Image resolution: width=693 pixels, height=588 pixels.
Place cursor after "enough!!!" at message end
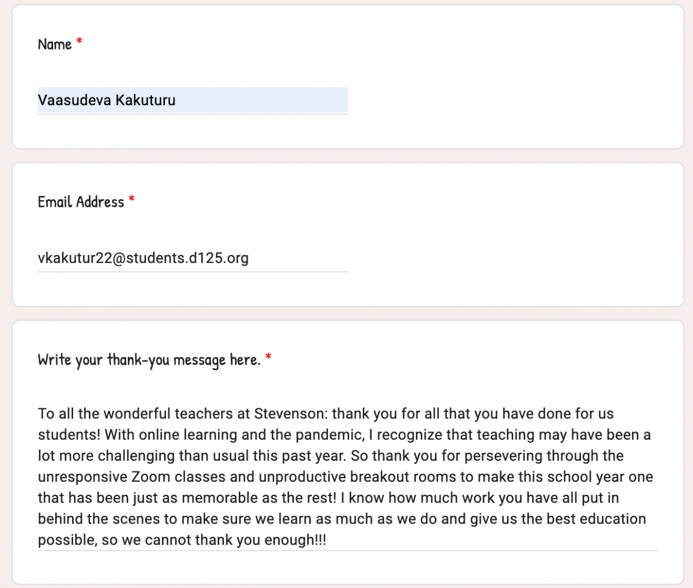coord(326,540)
